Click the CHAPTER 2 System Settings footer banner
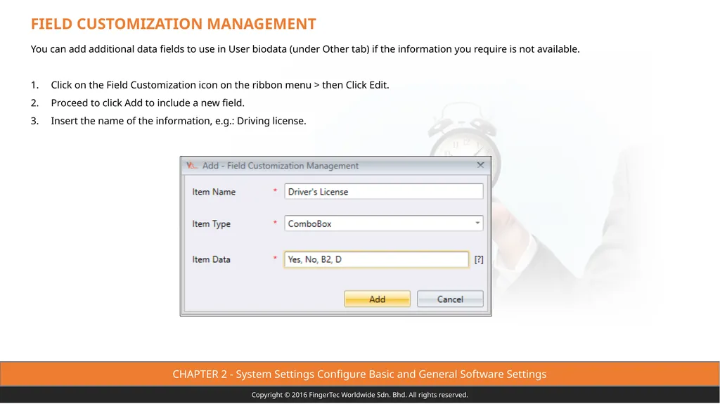720x404 pixels. coord(359,374)
